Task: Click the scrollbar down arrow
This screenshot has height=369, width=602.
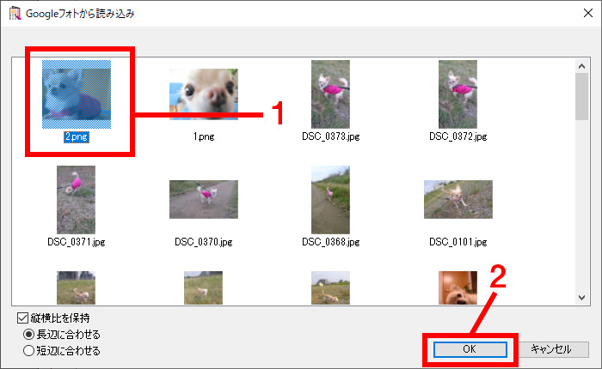Action: point(581,298)
